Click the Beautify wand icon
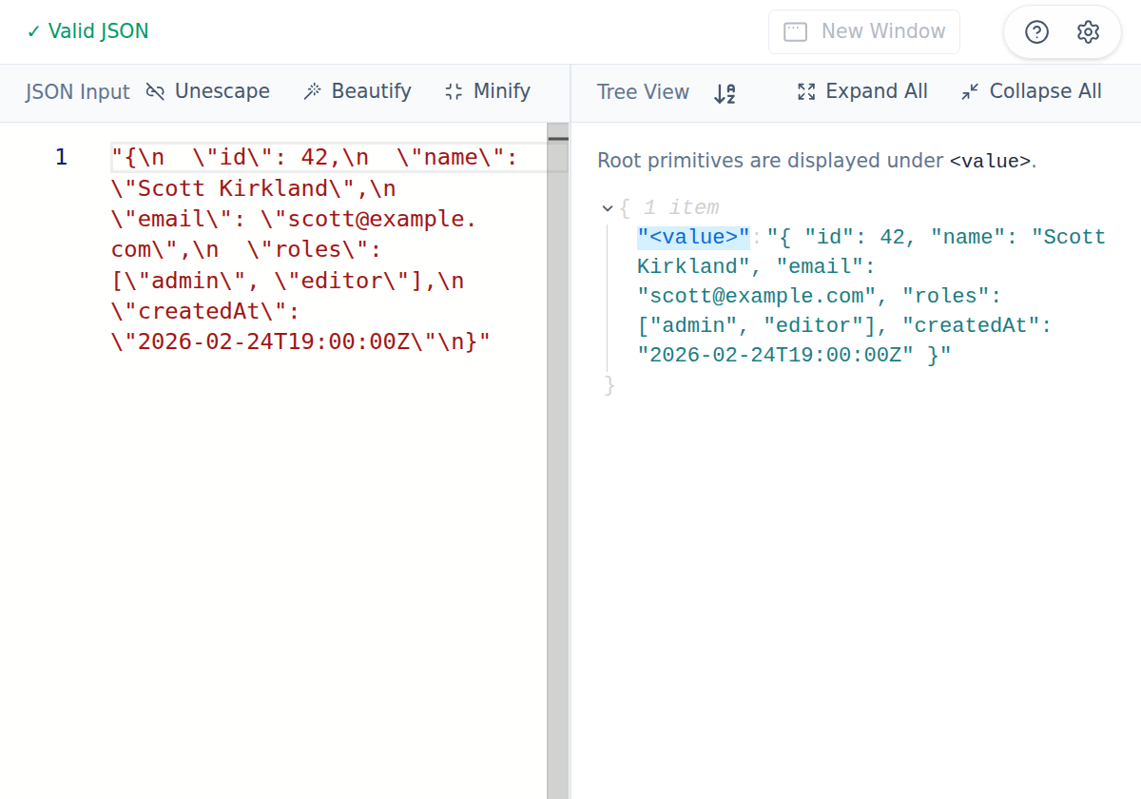Viewport: 1141px width, 799px height. point(312,91)
